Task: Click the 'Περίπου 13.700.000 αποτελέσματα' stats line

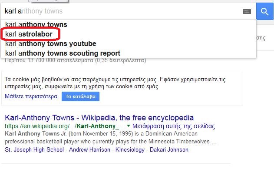Action: (75, 60)
